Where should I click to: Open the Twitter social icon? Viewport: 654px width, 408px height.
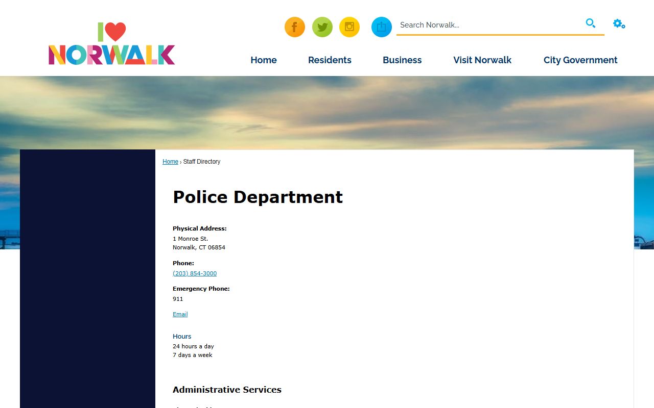coord(322,27)
